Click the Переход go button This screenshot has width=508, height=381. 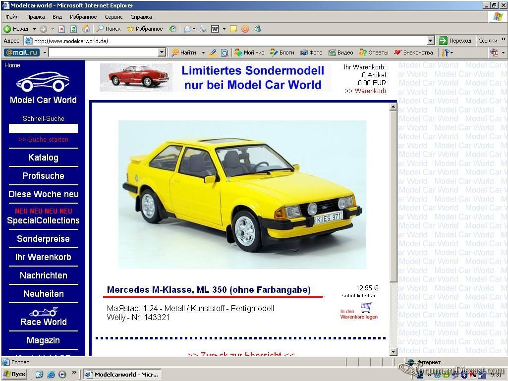(x=455, y=41)
